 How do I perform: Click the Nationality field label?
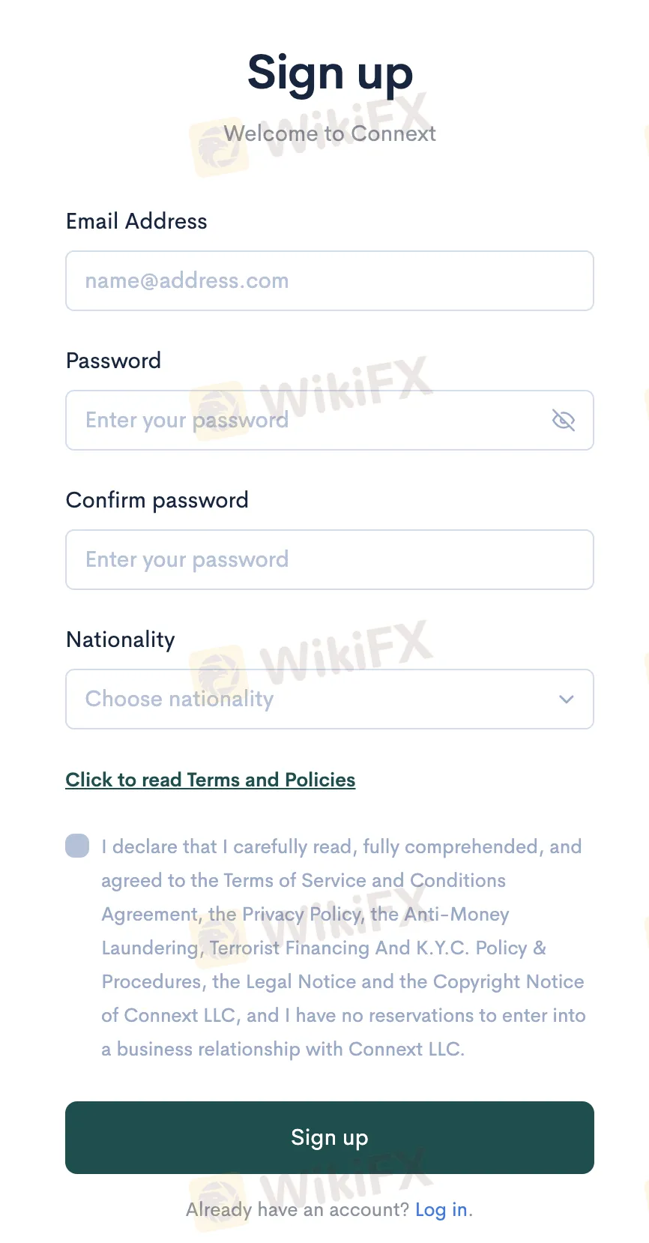click(x=121, y=639)
